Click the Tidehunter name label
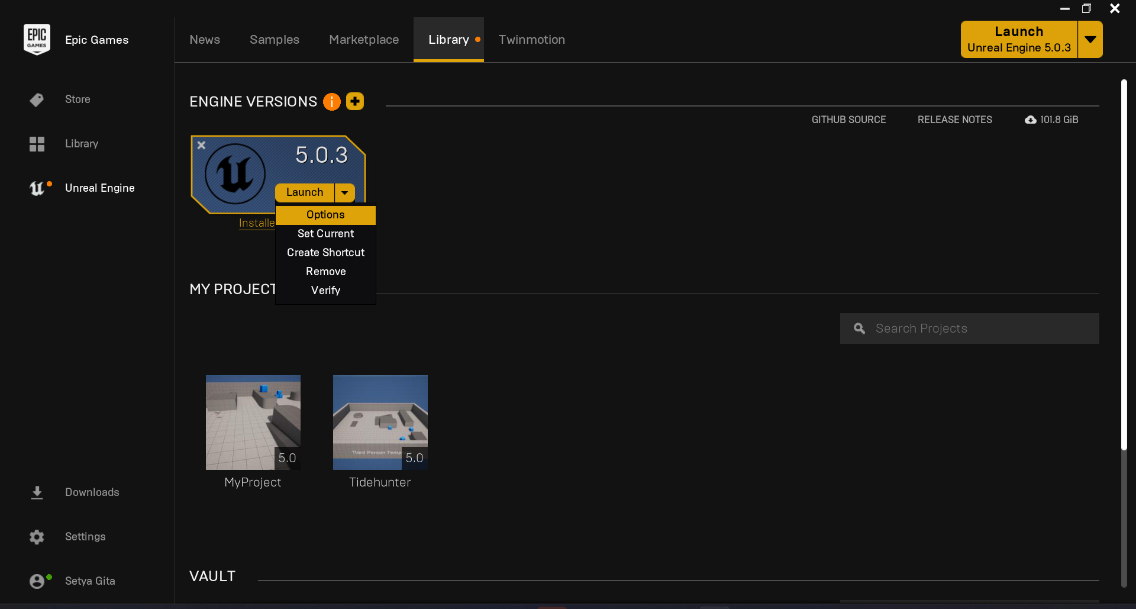This screenshot has width=1136, height=609. click(380, 482)
